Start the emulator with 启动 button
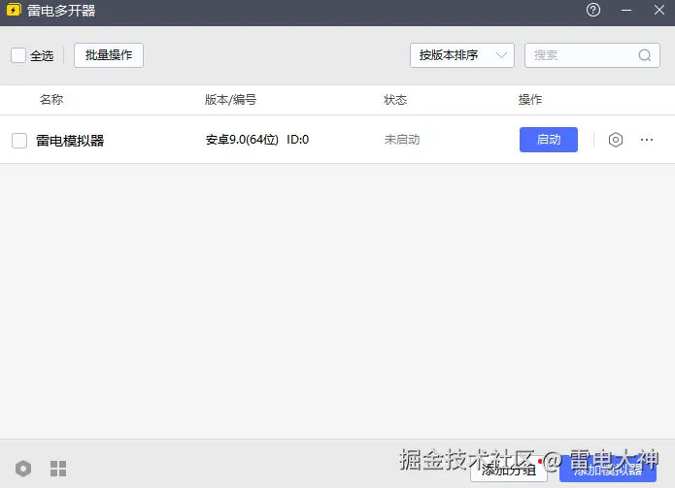The height and width of the screenshot is (488, 675). (549, 140)
